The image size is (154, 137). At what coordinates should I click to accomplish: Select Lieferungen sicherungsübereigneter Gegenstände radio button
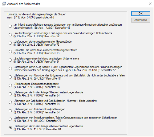point(10,43)
